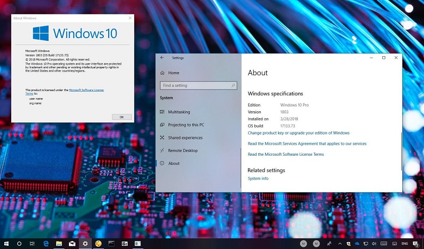
Task: Click the Windows 10 logo in About Windows
Action: [75, 33]
